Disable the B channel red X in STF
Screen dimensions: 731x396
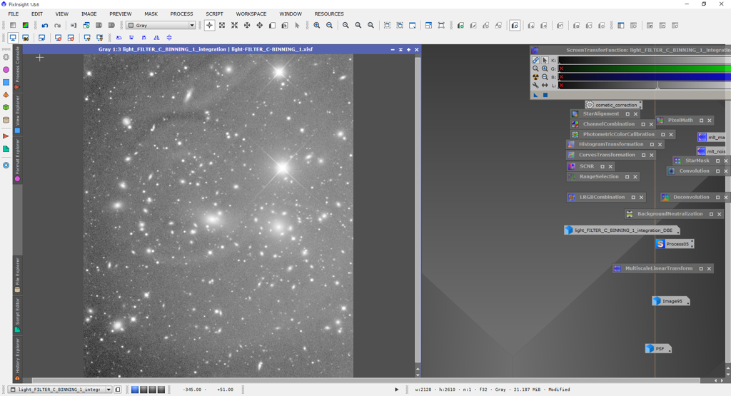tap(561, 77)
